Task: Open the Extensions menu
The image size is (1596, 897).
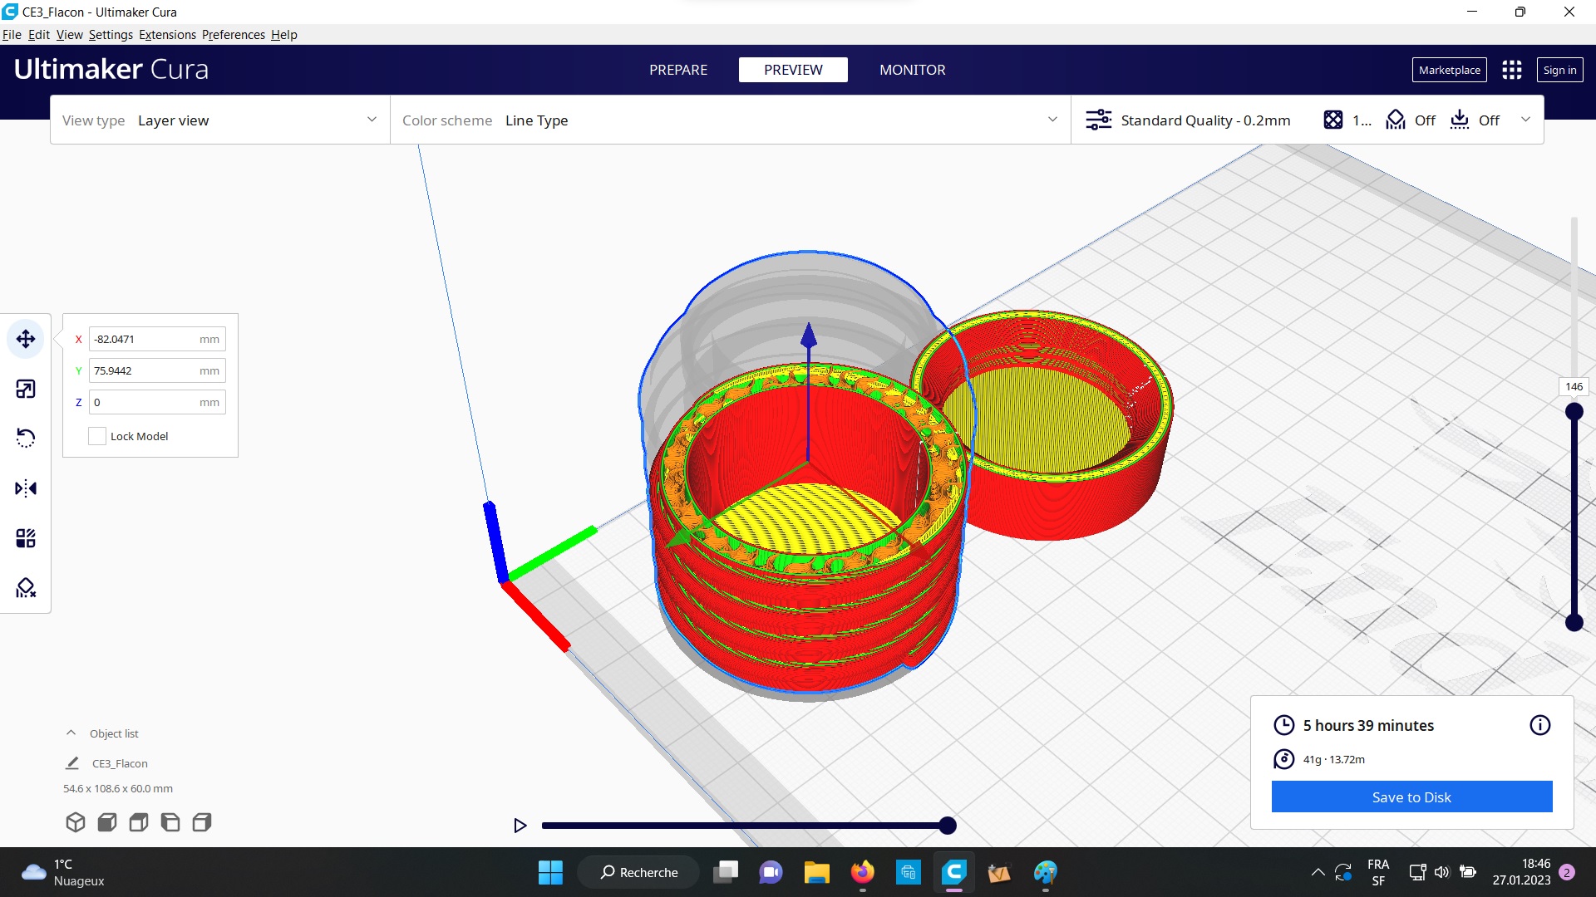Action: coord(167,35)
